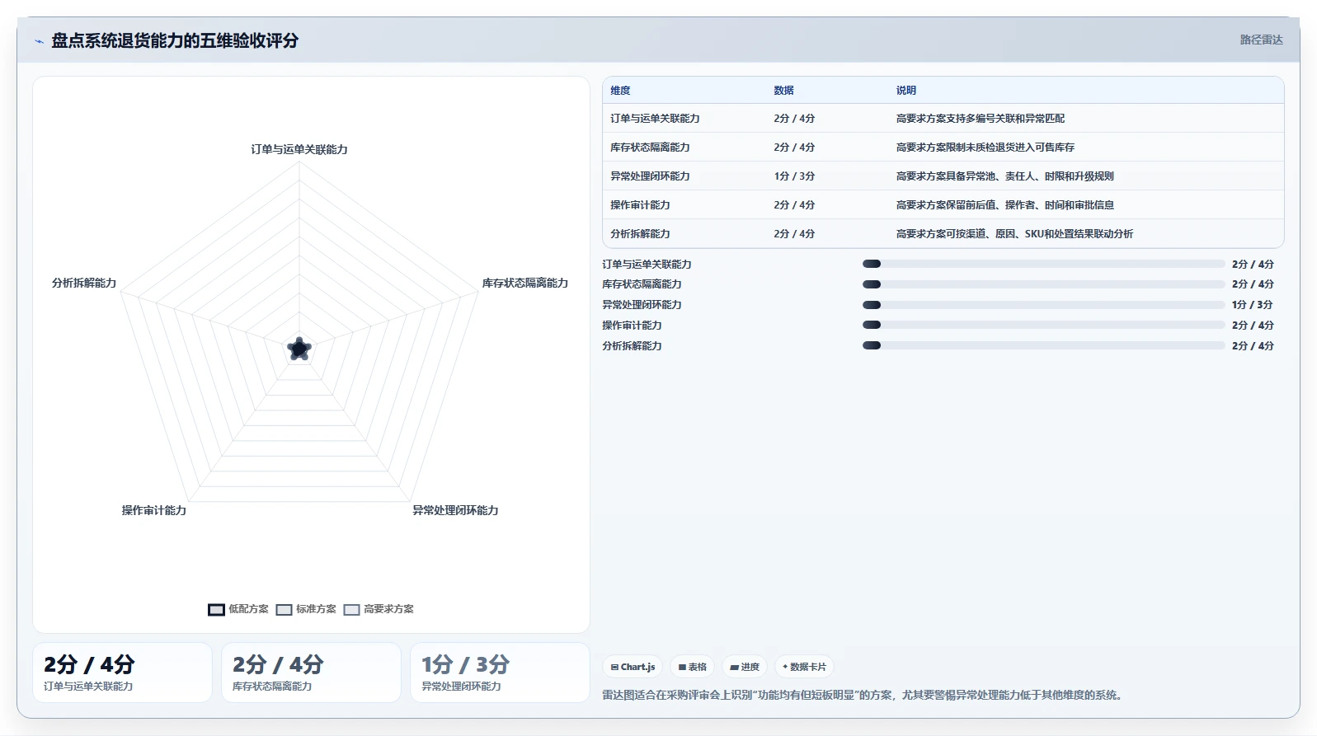
Task: Click radar axis label 订单与运单关联能力
Action: coord(299,149)
